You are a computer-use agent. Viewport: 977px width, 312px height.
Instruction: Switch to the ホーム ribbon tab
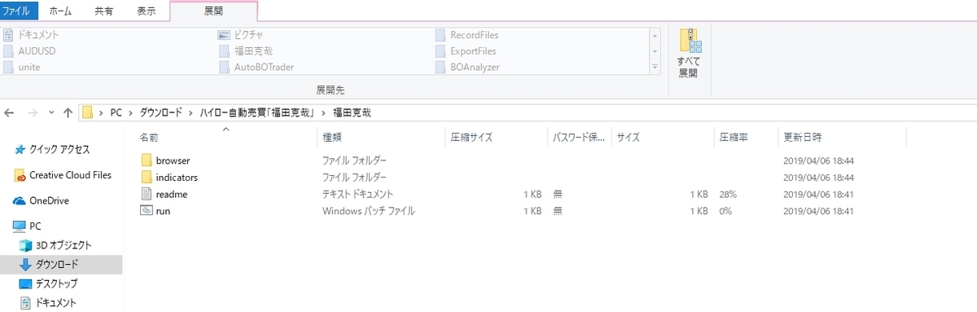(x=60, y=11)
